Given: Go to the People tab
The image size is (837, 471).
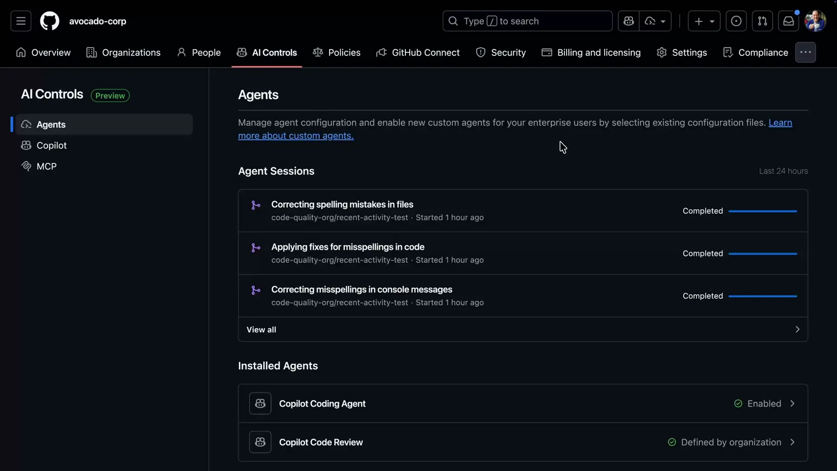Looking at the screenshot, I should (199, 52).
